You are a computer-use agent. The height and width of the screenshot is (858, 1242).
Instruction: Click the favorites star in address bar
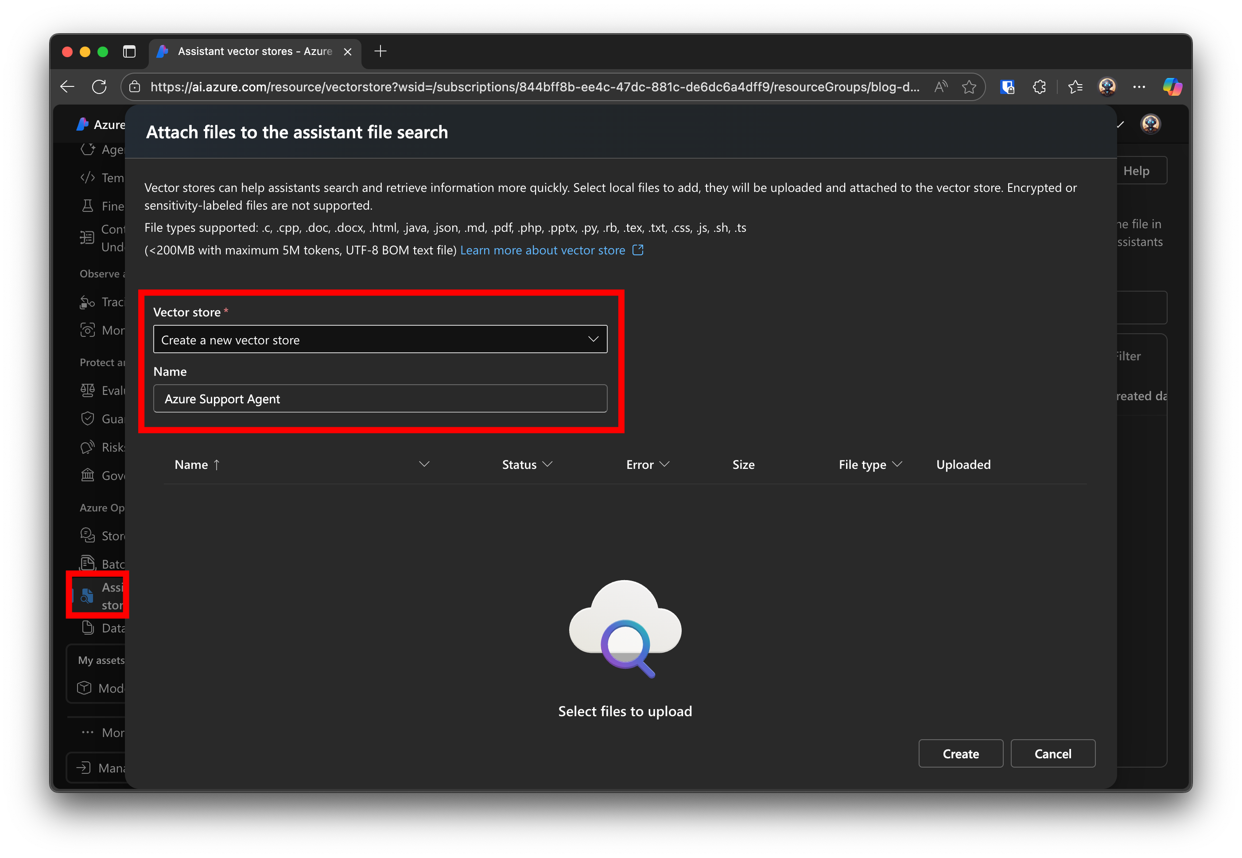(x=969, y=86)
